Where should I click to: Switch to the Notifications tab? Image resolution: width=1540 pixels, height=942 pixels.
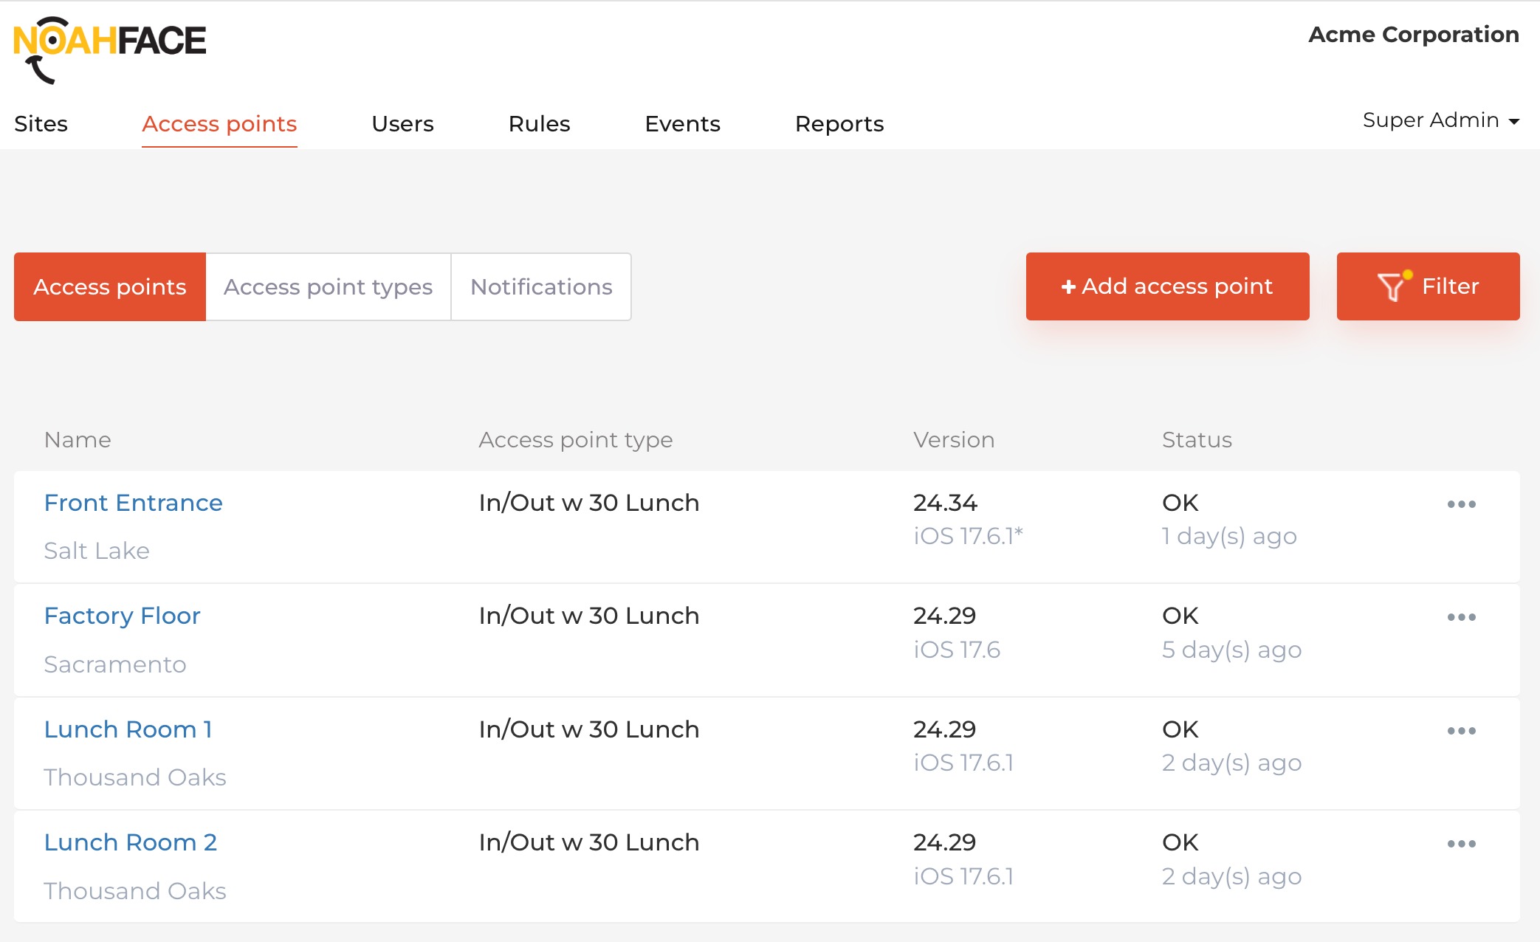click(541, 286)
